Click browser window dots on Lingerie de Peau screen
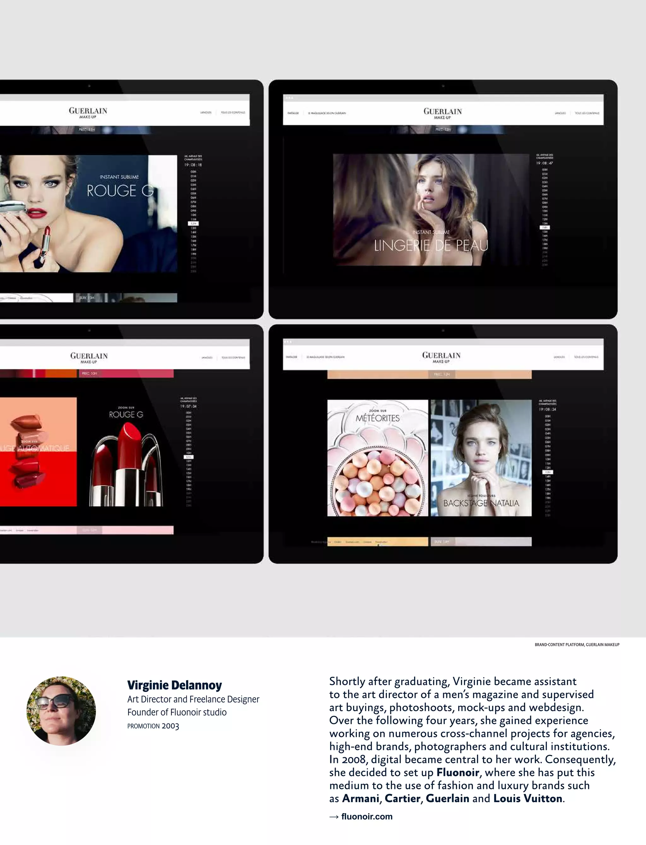Image resolution: width=646 pixels, height=845 pixels. [290, 98]
